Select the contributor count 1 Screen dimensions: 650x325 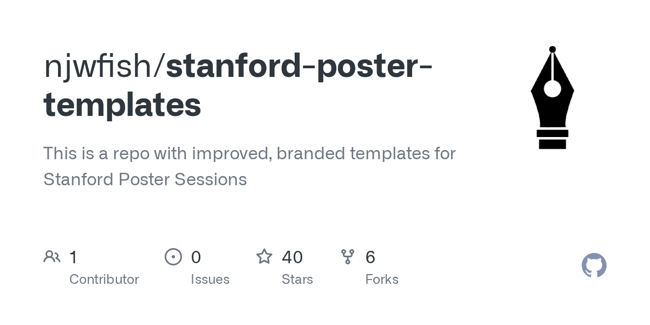pyautogui.click(x=74, y=257)
